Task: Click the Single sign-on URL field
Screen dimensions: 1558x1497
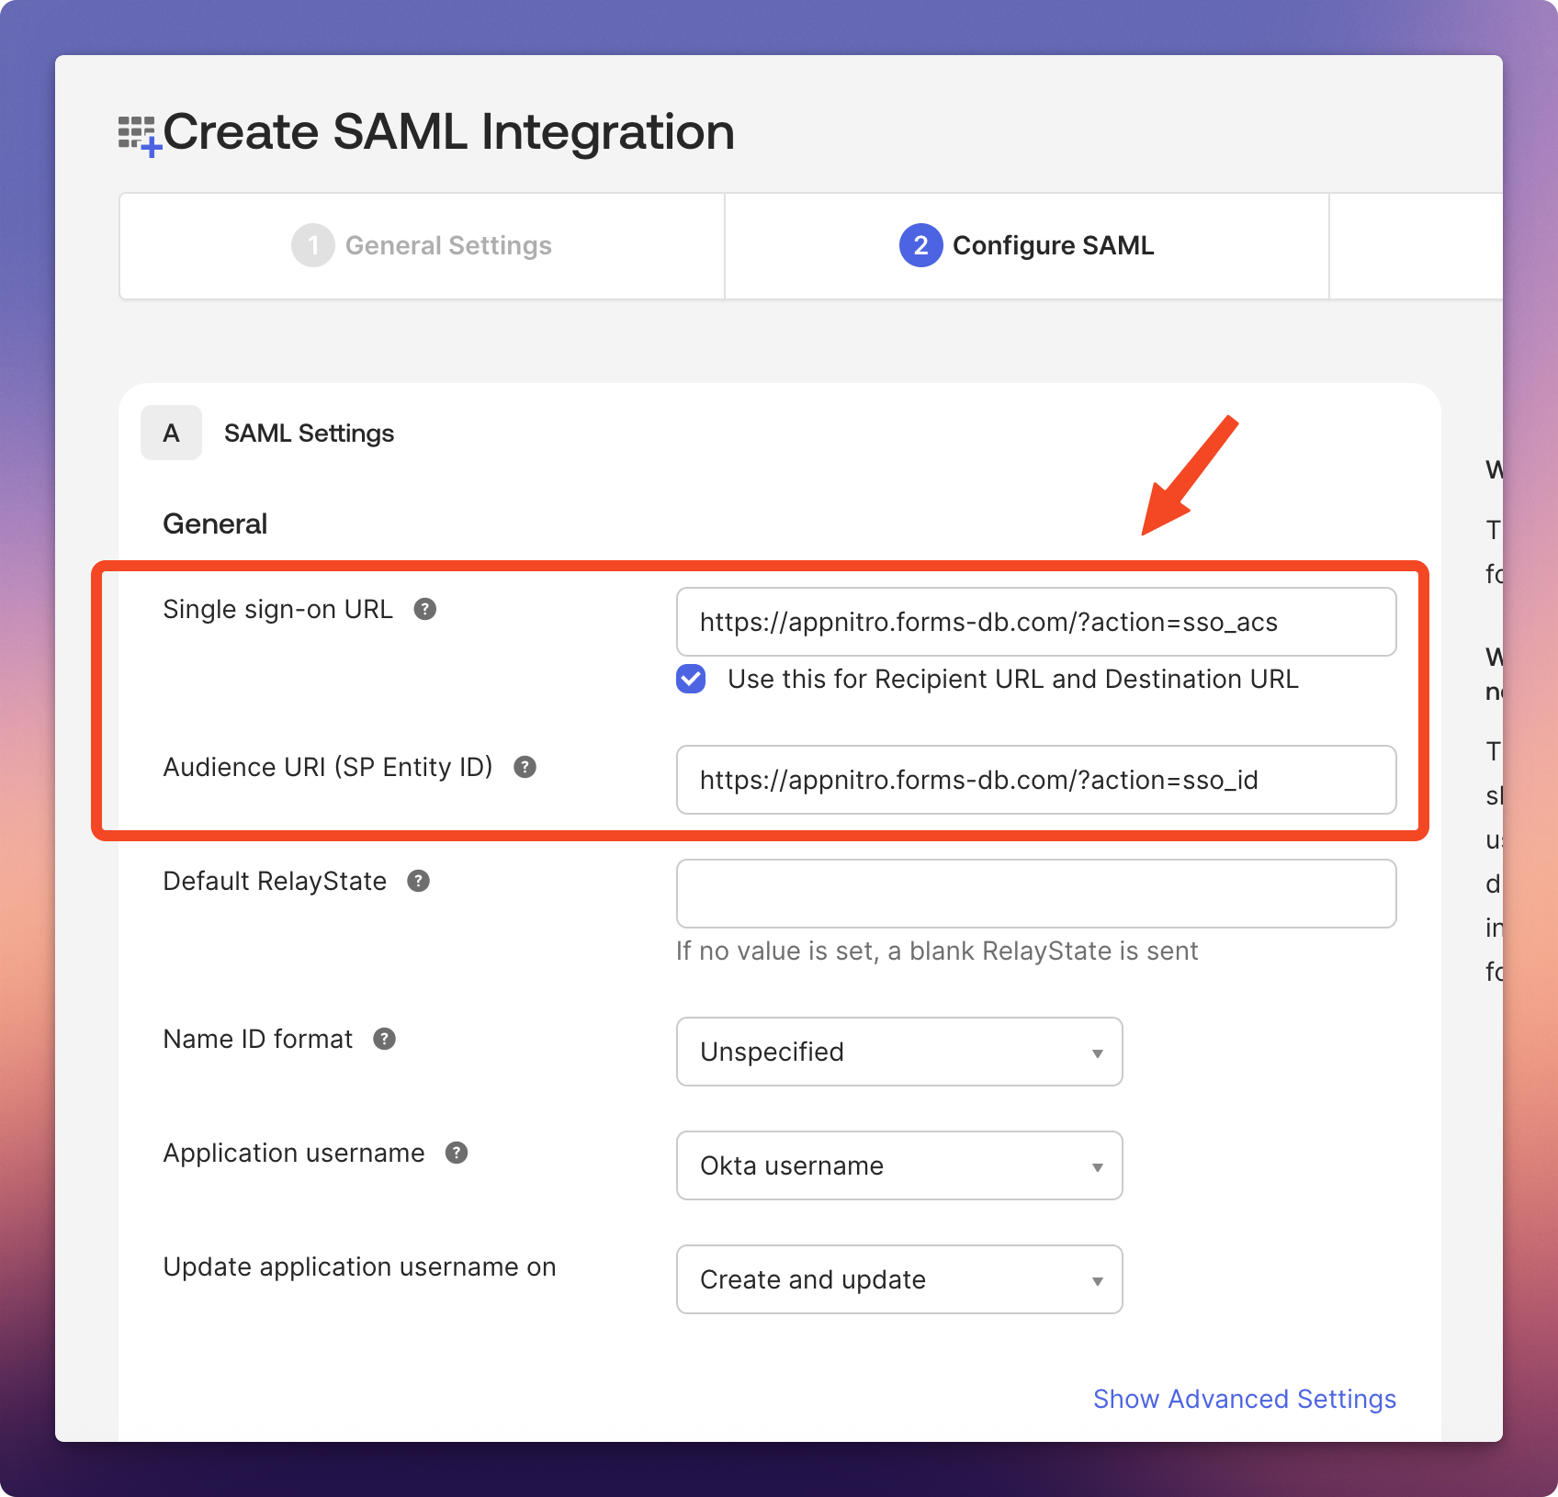Action: [1035, 622]
